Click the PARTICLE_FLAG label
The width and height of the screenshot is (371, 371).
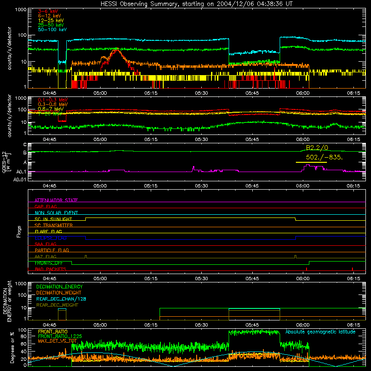coord(52,250)
